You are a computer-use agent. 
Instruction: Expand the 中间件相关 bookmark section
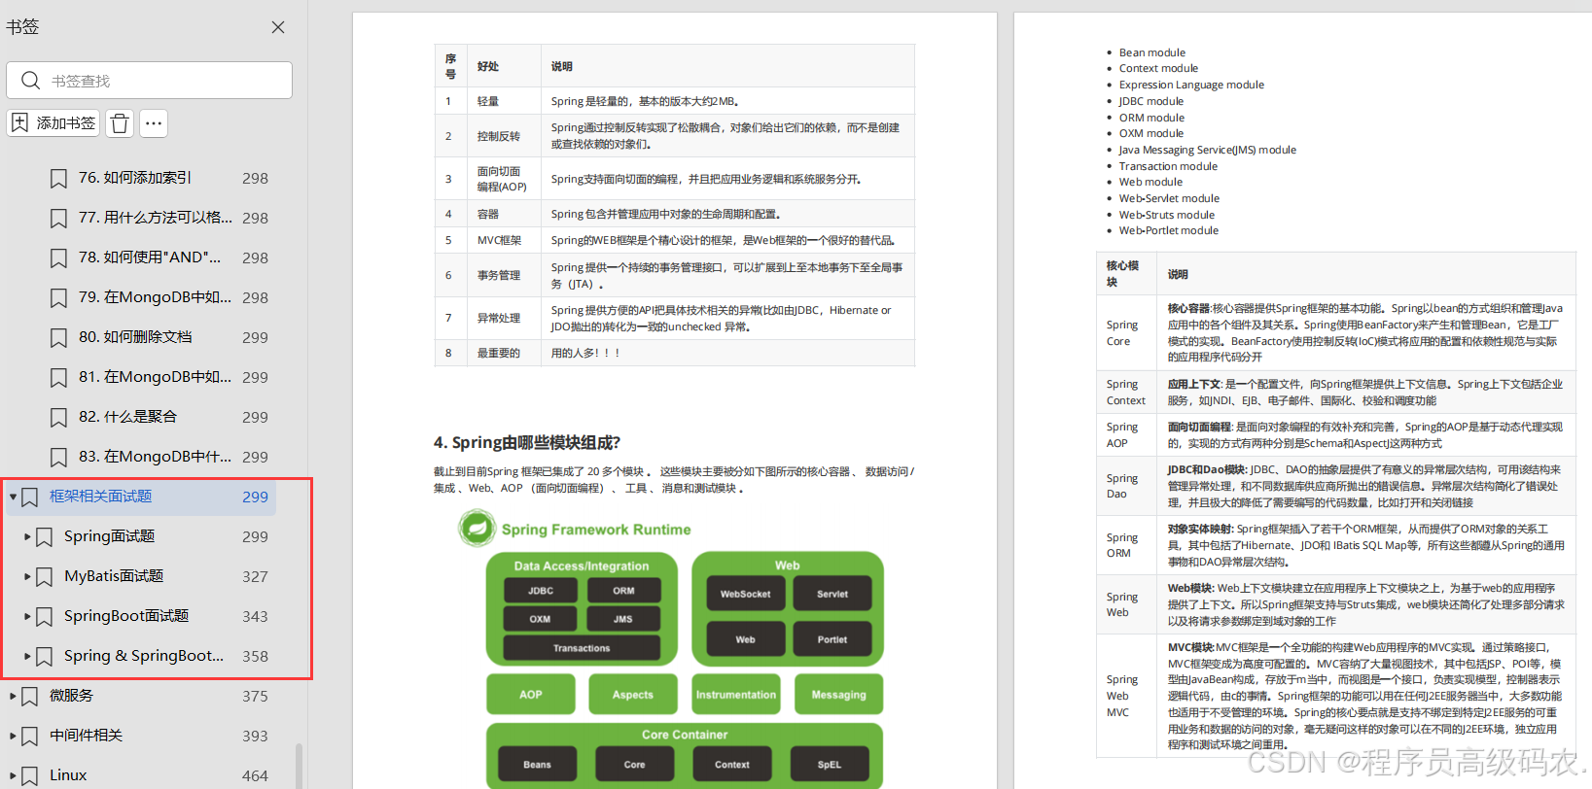(x=13, y=736)
